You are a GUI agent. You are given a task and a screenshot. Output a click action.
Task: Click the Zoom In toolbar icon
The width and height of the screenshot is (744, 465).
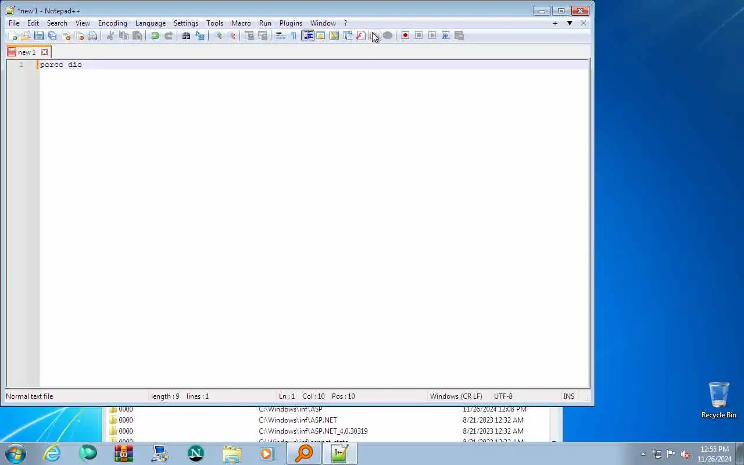coord(218,35)
